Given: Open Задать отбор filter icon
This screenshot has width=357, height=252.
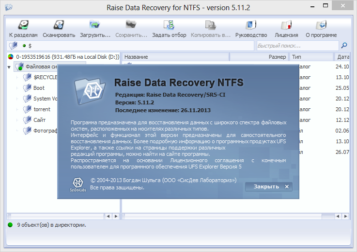Looking at the screenshot, I should coord(169,25).
